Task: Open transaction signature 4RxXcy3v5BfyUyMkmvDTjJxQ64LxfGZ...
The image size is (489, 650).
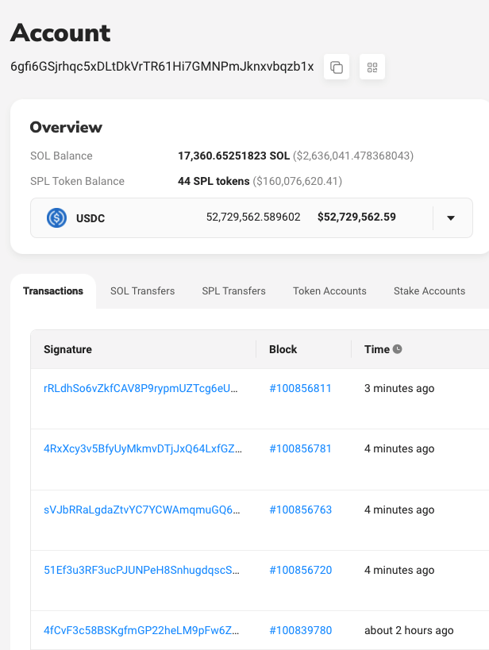Action: [143, 448]
